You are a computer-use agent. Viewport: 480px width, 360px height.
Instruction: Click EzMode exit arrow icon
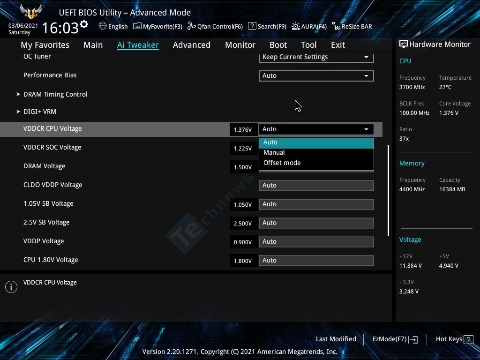(413, 339)
